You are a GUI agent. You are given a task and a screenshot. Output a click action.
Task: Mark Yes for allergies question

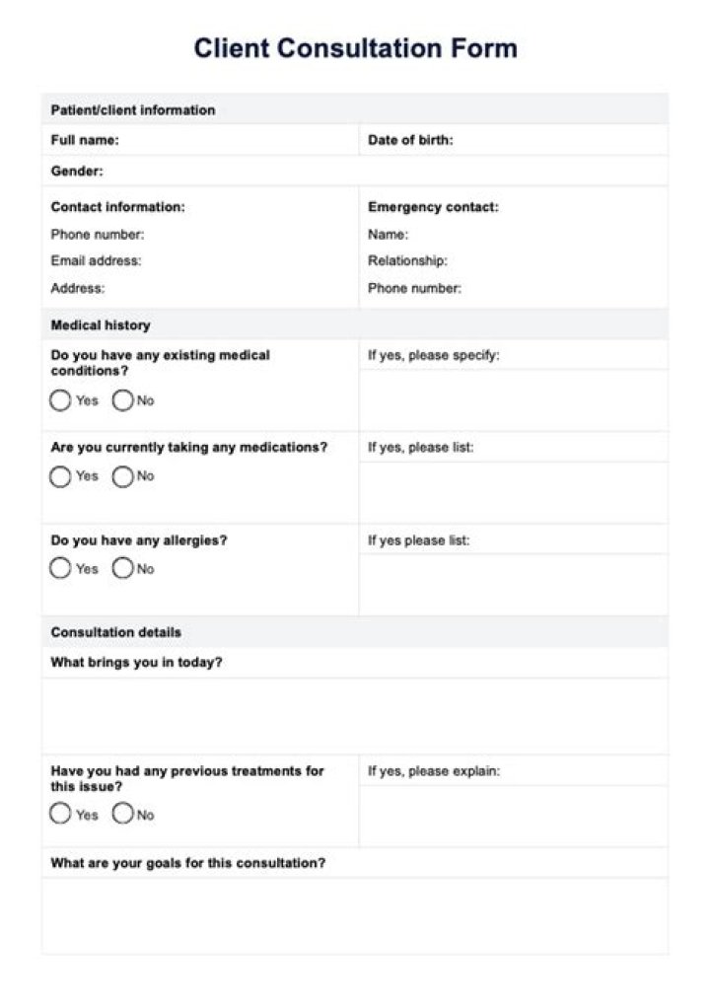click(x=60, y=569)
